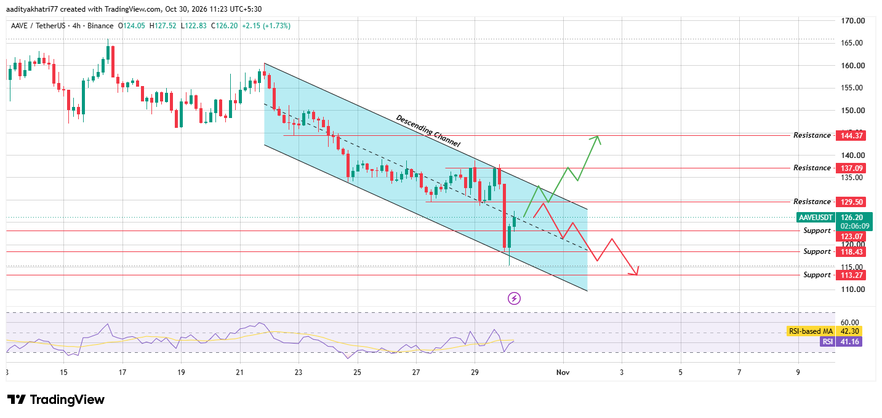Image resolution: width=882 pixels, height=418 pixels.
Task: Click date label 15 on the time axis
Action: coord(64,373)
